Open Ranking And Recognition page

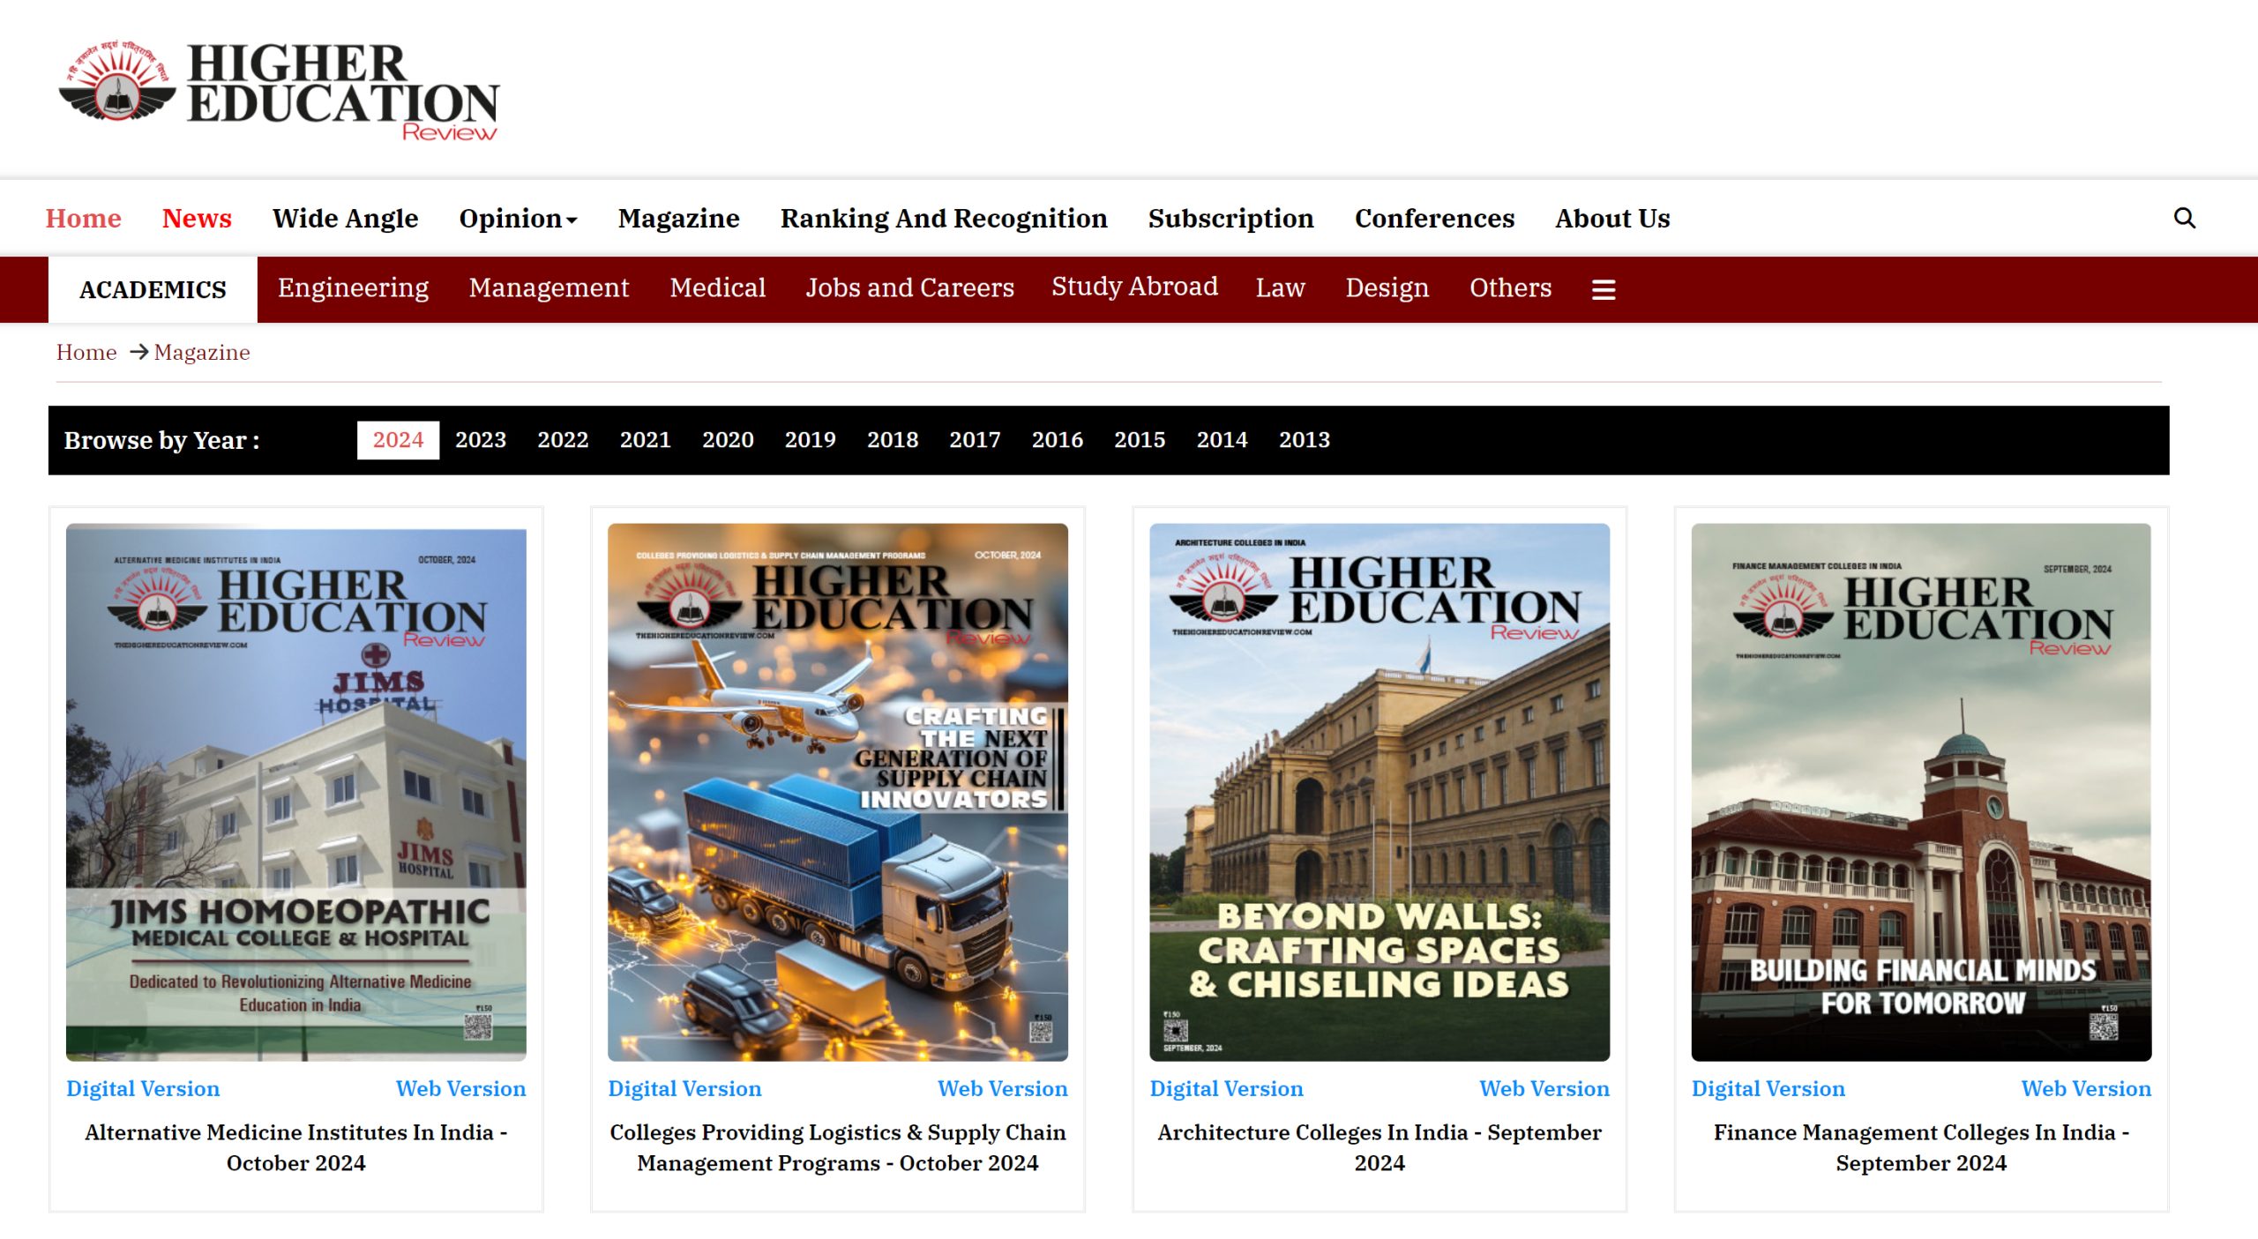(944, 218)
